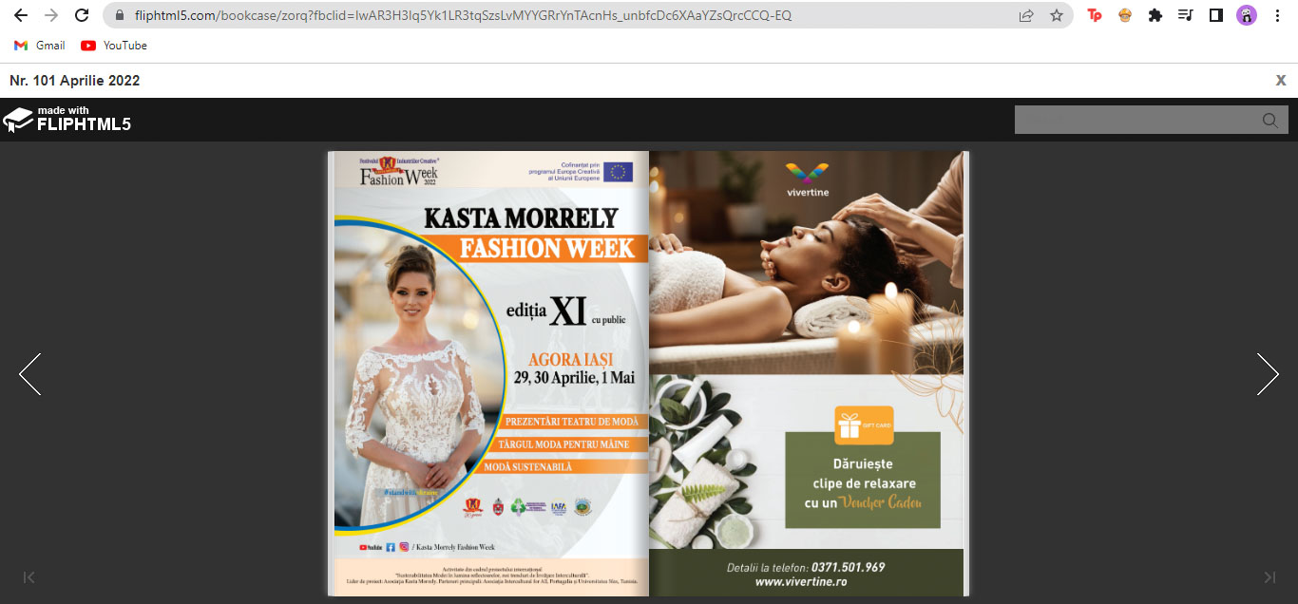The image size is (1298, 604).
Task: Click the 'AGORA IAȘI' heading
Action: pos(571,360)
